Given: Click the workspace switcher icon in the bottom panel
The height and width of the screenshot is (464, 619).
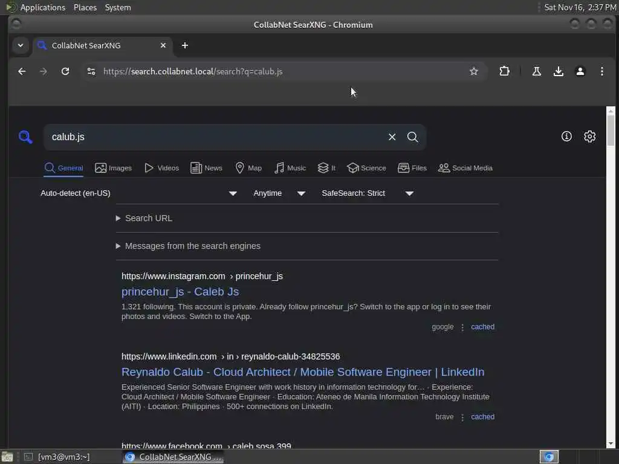Looking at the screenshot, I should (549, 457).
